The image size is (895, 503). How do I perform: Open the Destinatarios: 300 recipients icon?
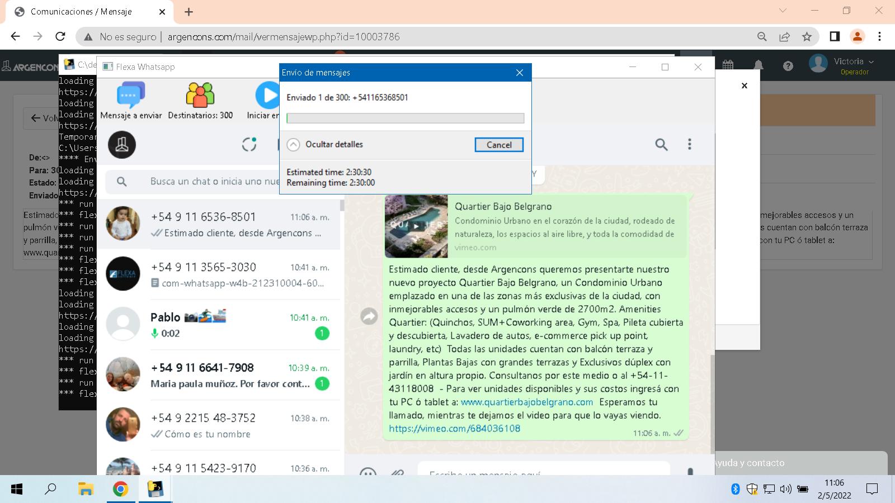[x=200, y=101]
